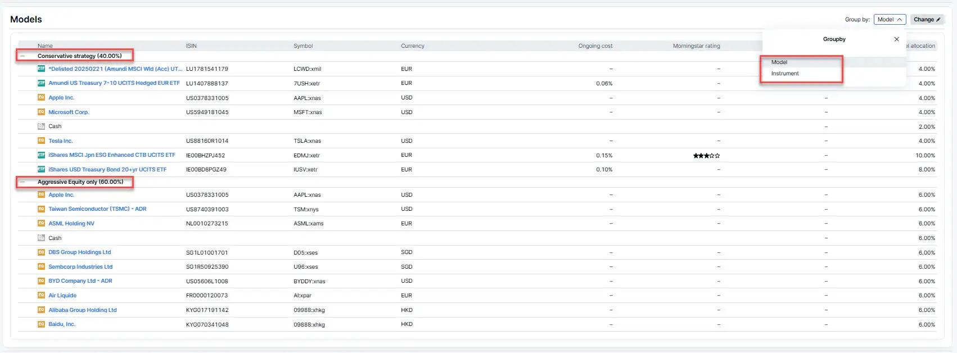Open the Alibaba Group Holding Ltd link
957x353 pixels.
[x=83, y=310]
